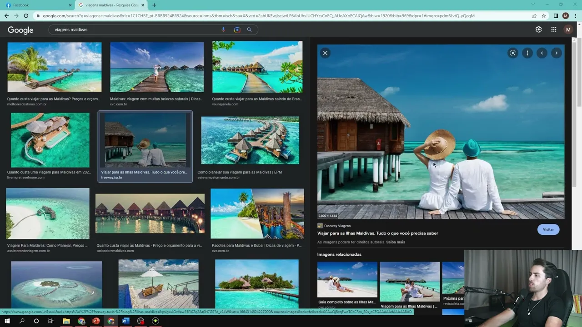Viewport: 582px width, 327px height.
Task: Toggle Chrome side panel
Action: [x=556, y=15]
